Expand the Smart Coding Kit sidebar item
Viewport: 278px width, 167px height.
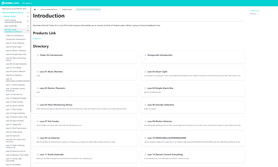click(28, 21)
